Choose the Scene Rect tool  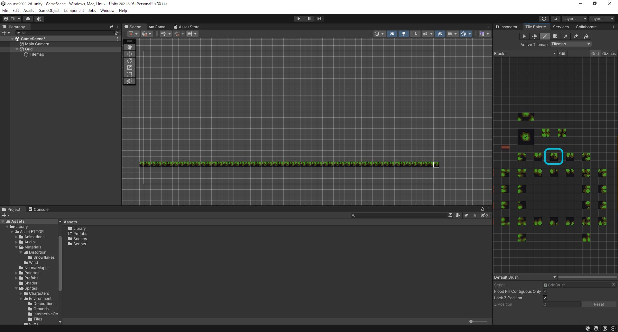(130, 74)
